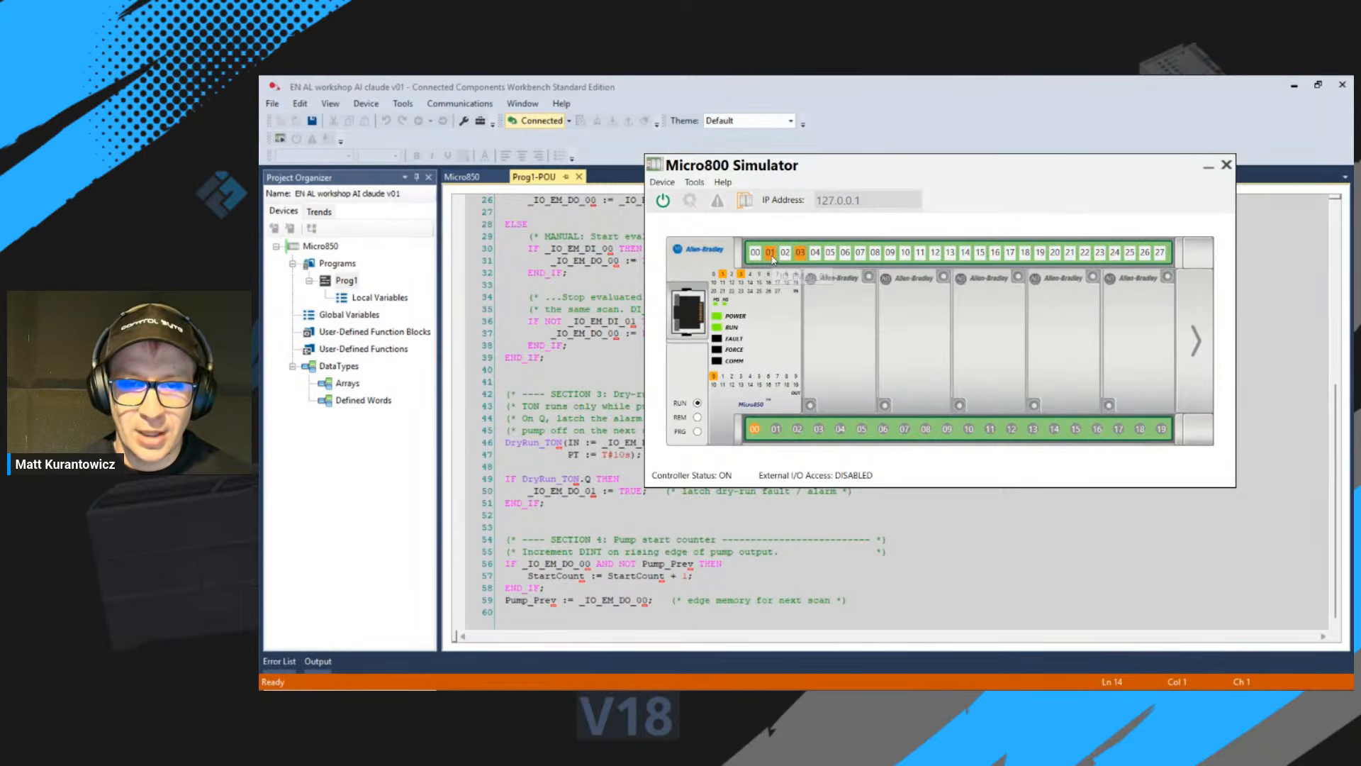Open the simulator Tools menu
The image size is (1361, 766).
coord(694,182)
